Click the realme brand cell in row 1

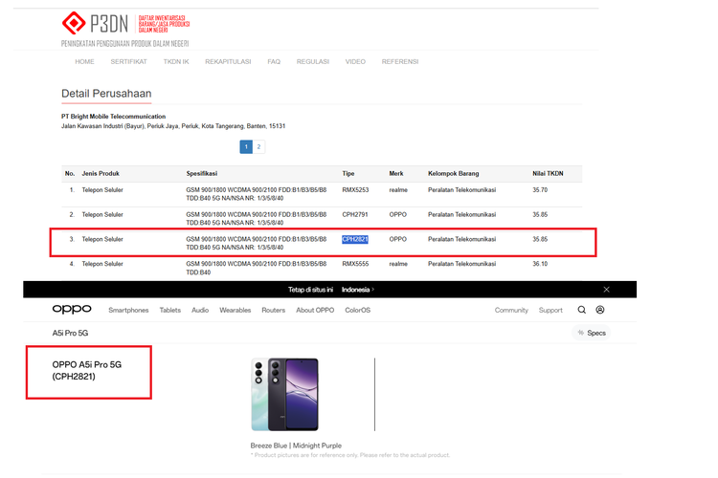point(398,190)
